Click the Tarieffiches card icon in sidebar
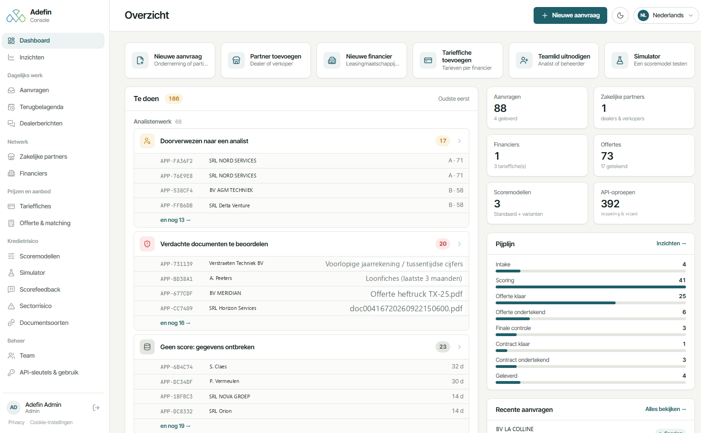Viewport: 701px width, 433px height. (x=11, y=206)
